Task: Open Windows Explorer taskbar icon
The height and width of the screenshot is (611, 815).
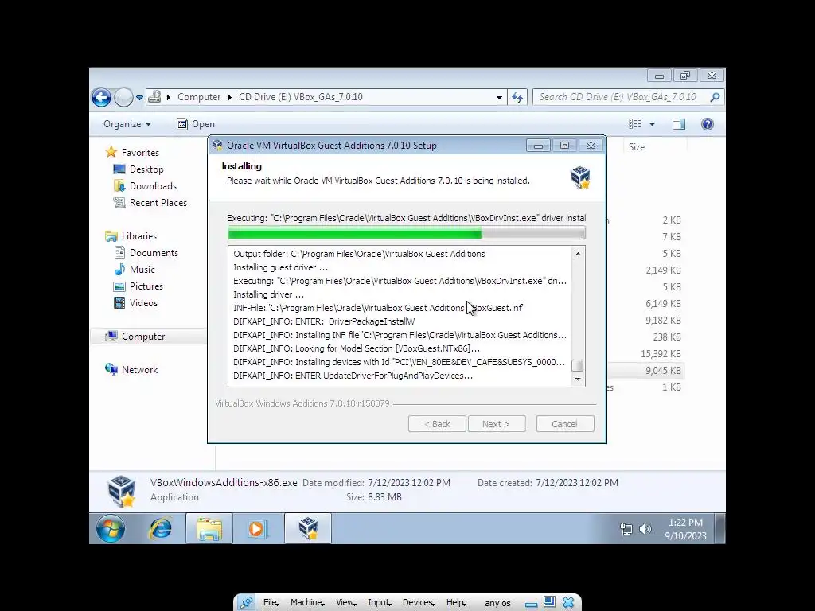Action: point(209,529)
